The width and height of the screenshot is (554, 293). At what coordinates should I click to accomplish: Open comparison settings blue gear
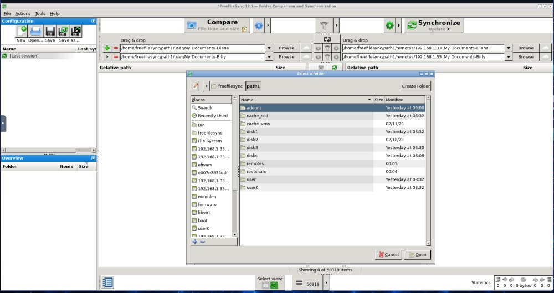tap(259, 25)
